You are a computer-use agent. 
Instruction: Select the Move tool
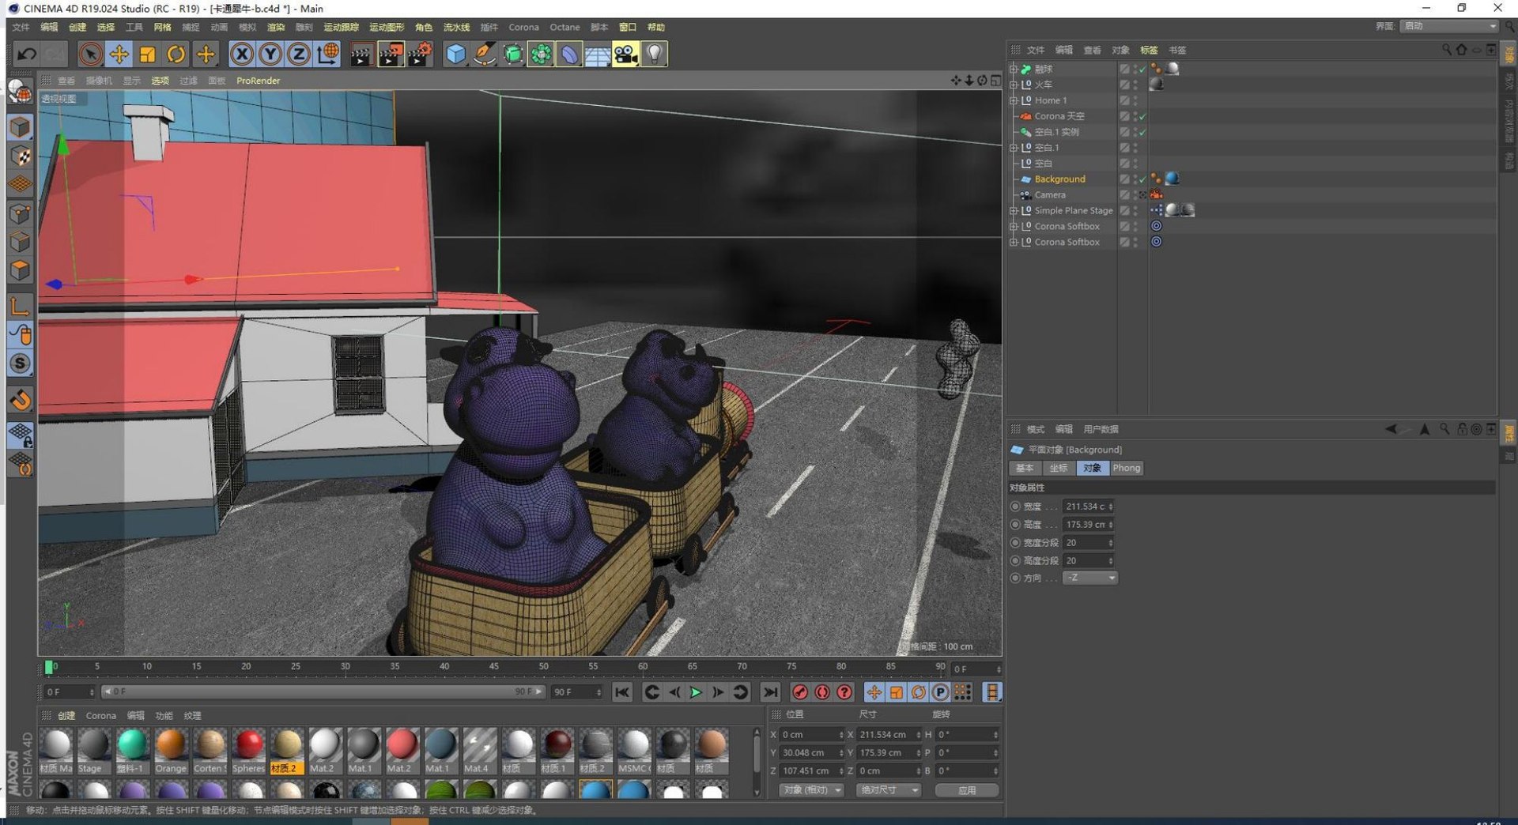click(119, 54)
